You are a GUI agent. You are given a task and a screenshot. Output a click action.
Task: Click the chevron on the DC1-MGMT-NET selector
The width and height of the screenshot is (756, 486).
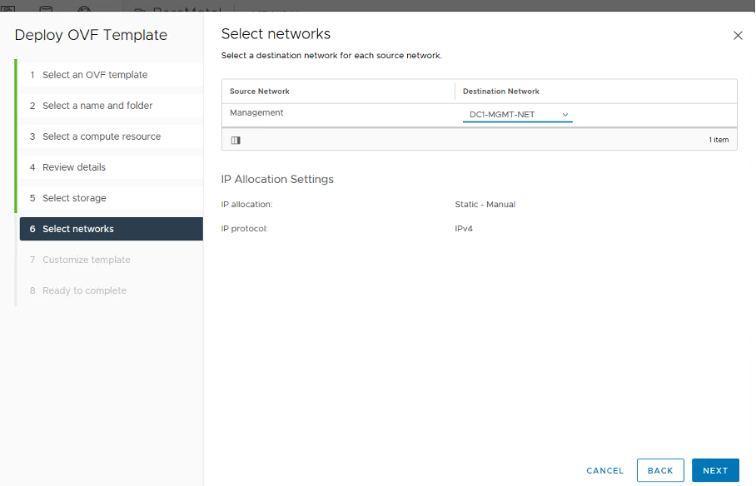565,117
